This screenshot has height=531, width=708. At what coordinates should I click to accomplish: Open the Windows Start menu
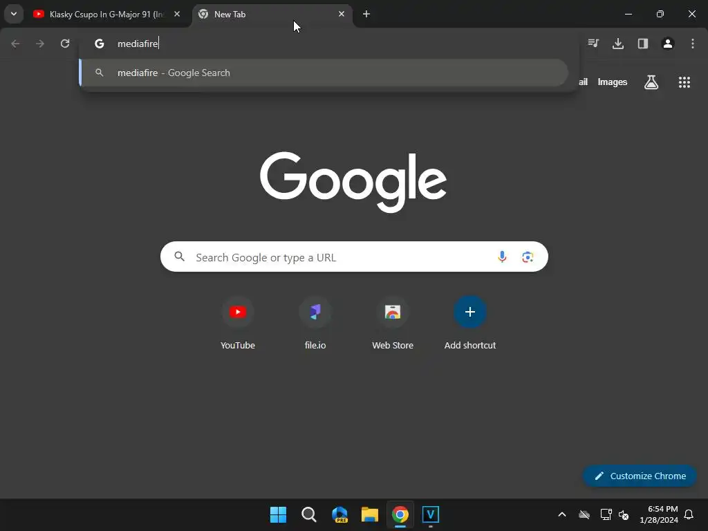coord(278,514)
